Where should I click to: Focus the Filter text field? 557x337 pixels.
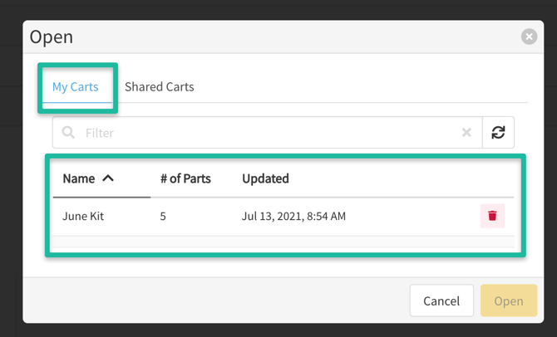click(x=266, y=133)
